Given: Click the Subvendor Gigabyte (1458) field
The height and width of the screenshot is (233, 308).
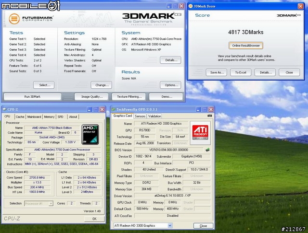Looking at the screenshot, I should (192, 156).
